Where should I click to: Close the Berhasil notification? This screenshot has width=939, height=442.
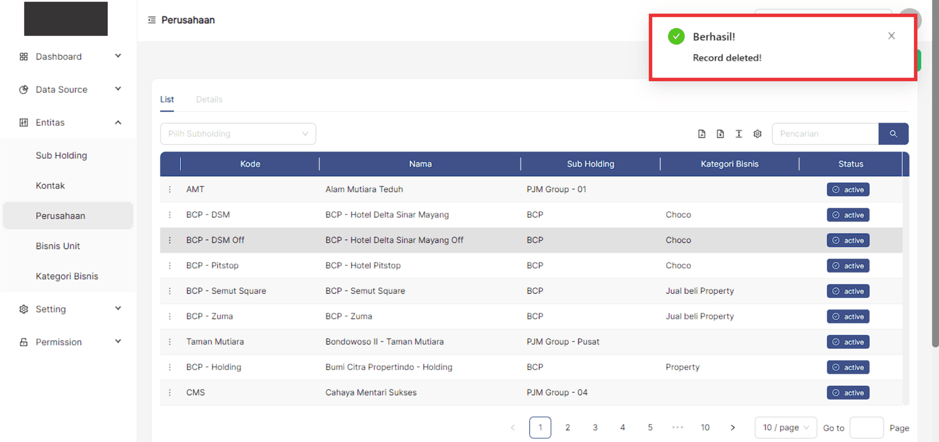[891, 36]
